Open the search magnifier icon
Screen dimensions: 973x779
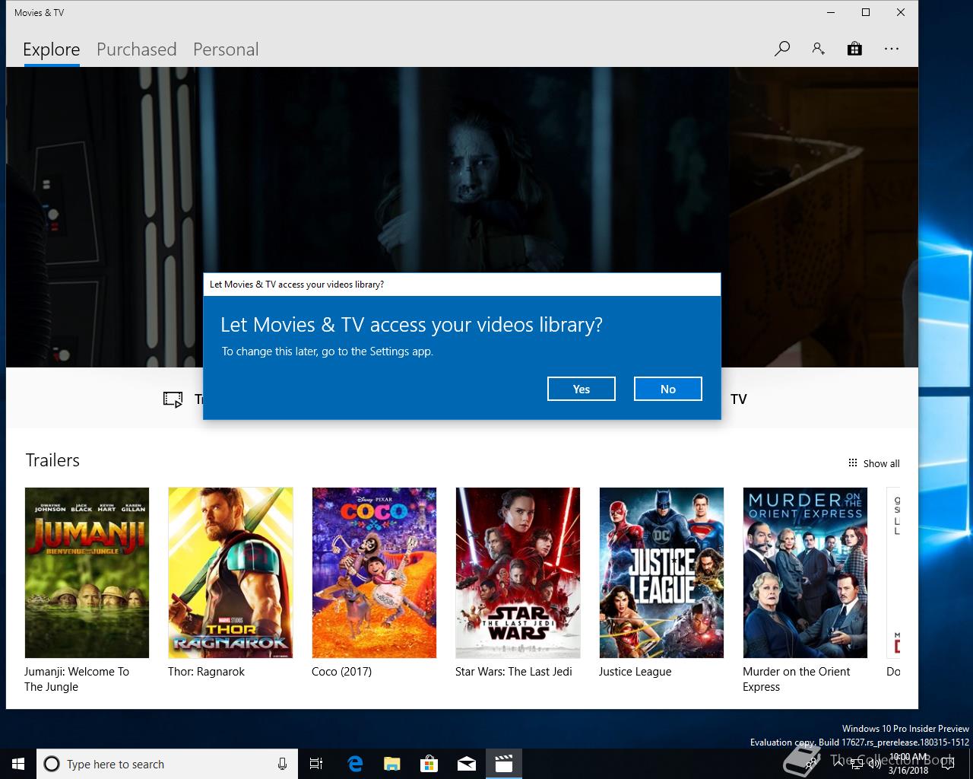[x=781, y=49]
